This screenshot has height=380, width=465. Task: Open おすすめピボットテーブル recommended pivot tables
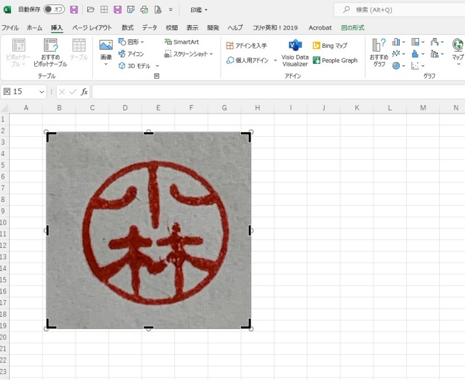(x=50, y=53)
